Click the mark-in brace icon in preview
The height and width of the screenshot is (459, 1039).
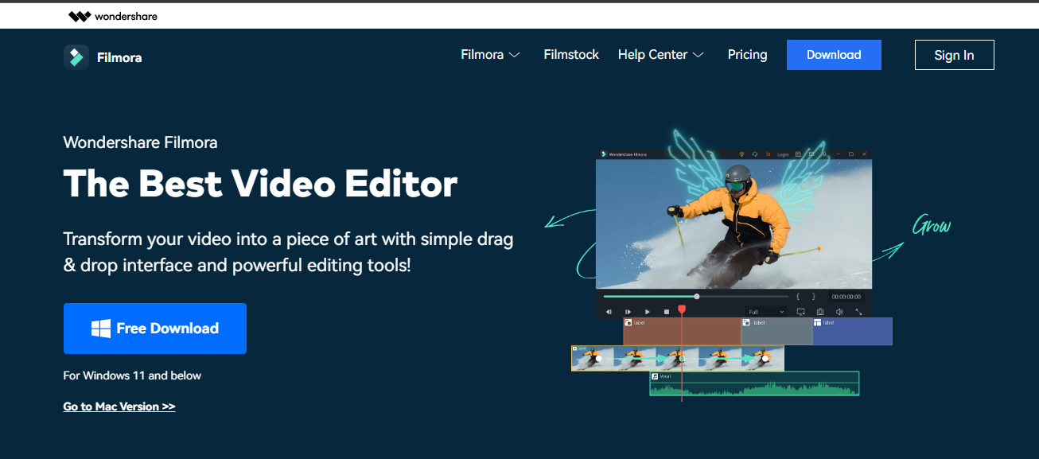tap(798, 297)
